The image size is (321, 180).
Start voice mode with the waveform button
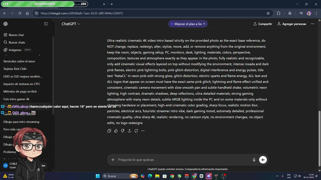[263, 160]
